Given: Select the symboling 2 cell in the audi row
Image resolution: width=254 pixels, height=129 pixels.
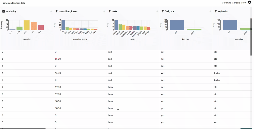Looking at the screenshot, I should pos(3,52).
